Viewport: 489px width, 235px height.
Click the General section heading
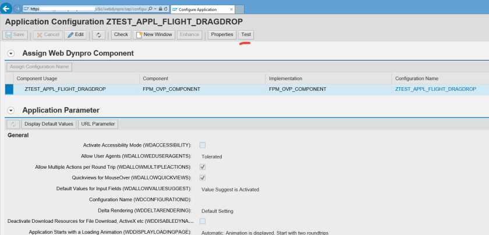tap(18, 136)
